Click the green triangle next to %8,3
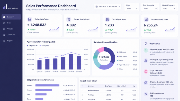180x101 pixels. point(67,30)
